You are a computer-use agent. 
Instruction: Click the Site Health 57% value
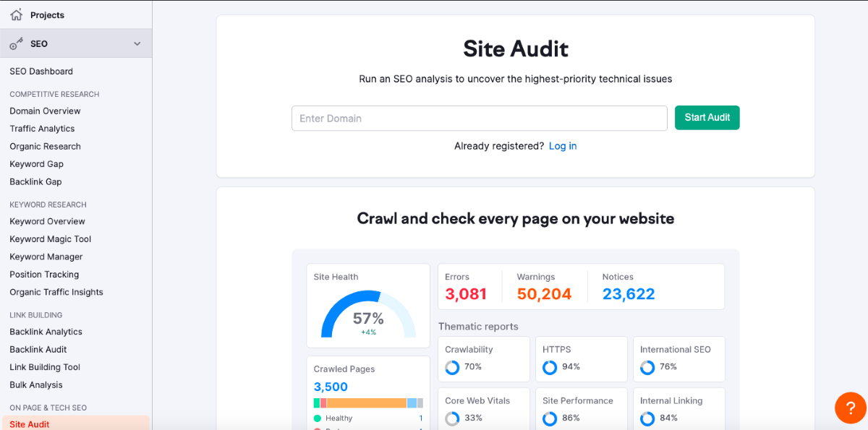368,319
